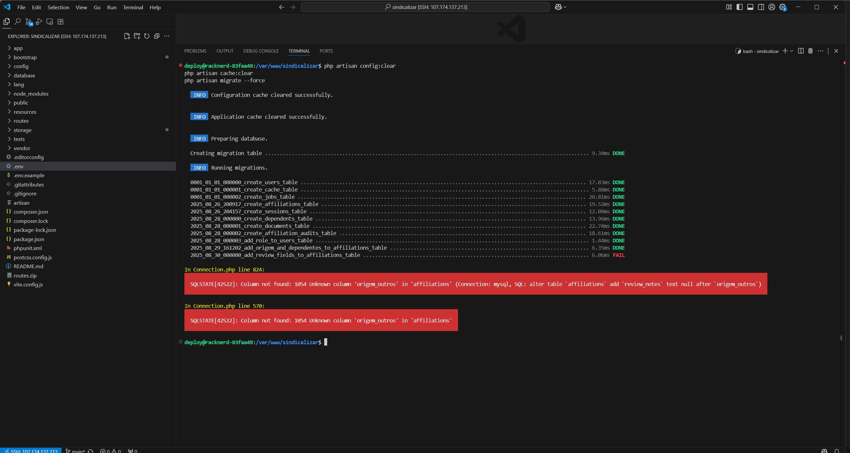The image size is (850, 453).
Task: Toggle the secondary side bar
Action: 761,7
